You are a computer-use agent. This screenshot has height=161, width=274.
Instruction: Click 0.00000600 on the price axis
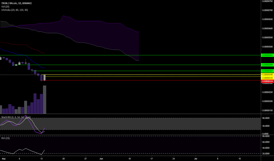tap(267, 28)
